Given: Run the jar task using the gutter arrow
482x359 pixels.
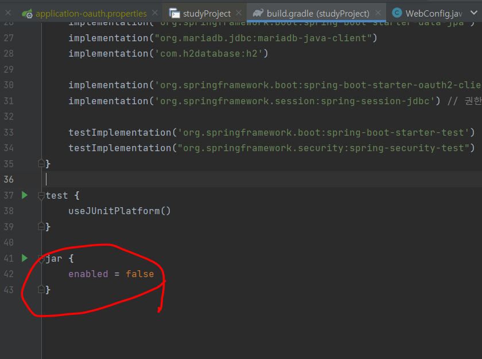Looking at the screenshot, I should pyautogui.click(x=24, y=258).
